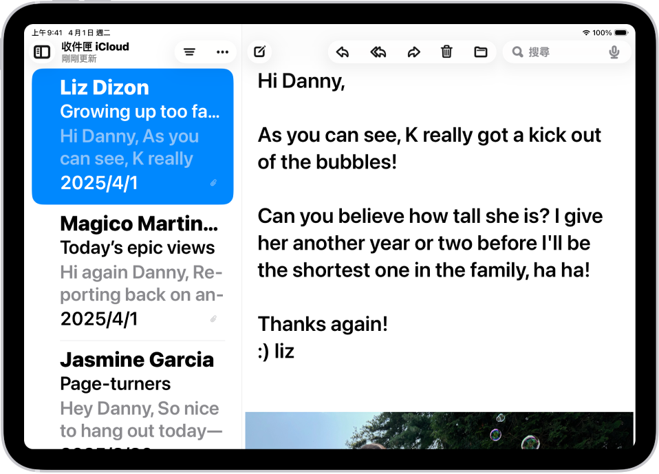Select the reply icon in the toolbar
Image resolution: width=659 pixels, height=474 pixels.
[343, 51]
